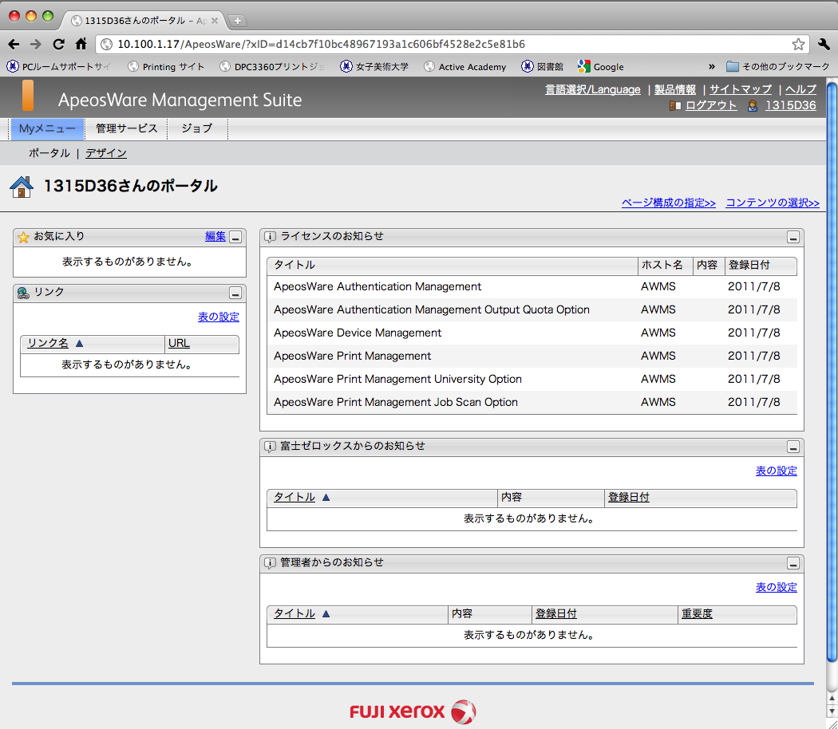Click the star icon in the お気に入り panel
The height and width of the screenshot is (729, 838).
pyautogui.click(x=23, y=237)
